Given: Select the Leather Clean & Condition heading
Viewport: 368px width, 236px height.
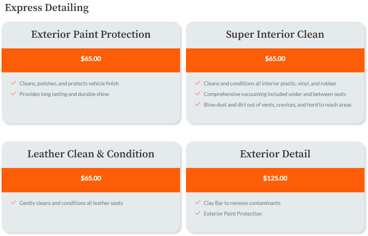Looking at the screenshot, I should click(x=91, y=154).
